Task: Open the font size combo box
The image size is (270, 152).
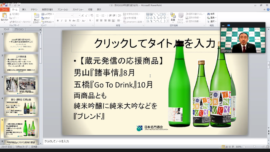Action: coord(77,16)
